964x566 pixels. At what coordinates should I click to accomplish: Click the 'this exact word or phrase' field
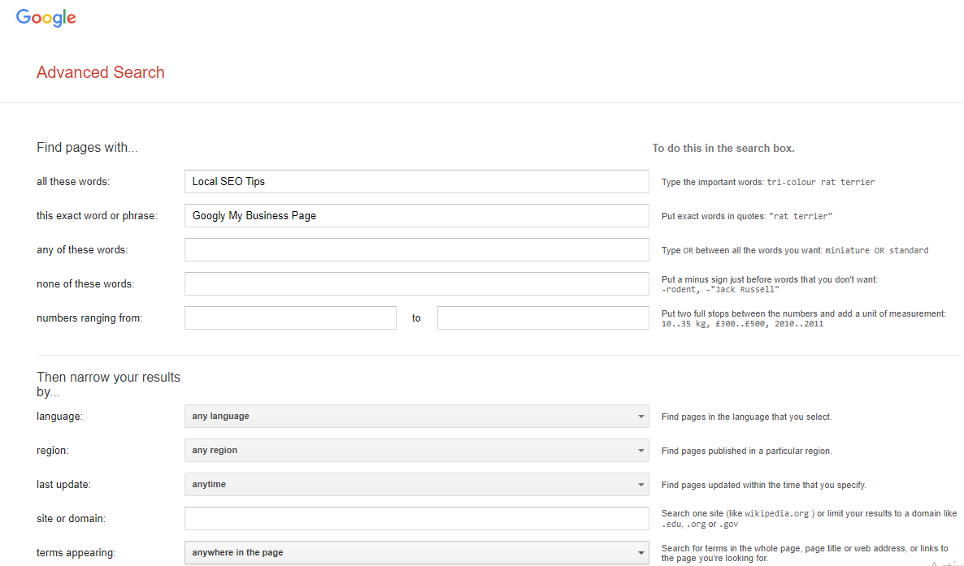click(x=416, y=216)
